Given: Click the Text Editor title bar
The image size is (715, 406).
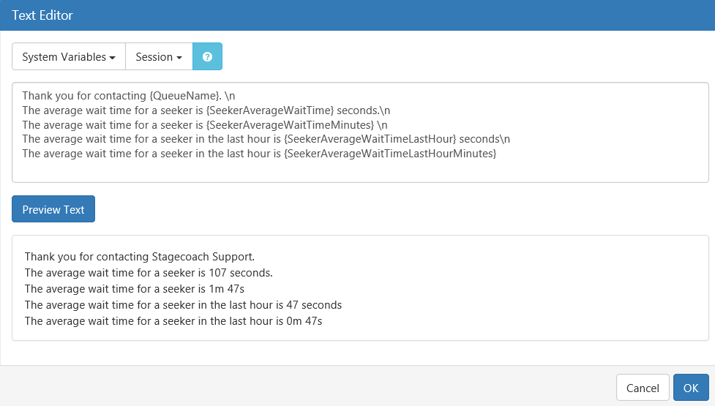Looking at the screenshot, I should [x=357, y=15].
